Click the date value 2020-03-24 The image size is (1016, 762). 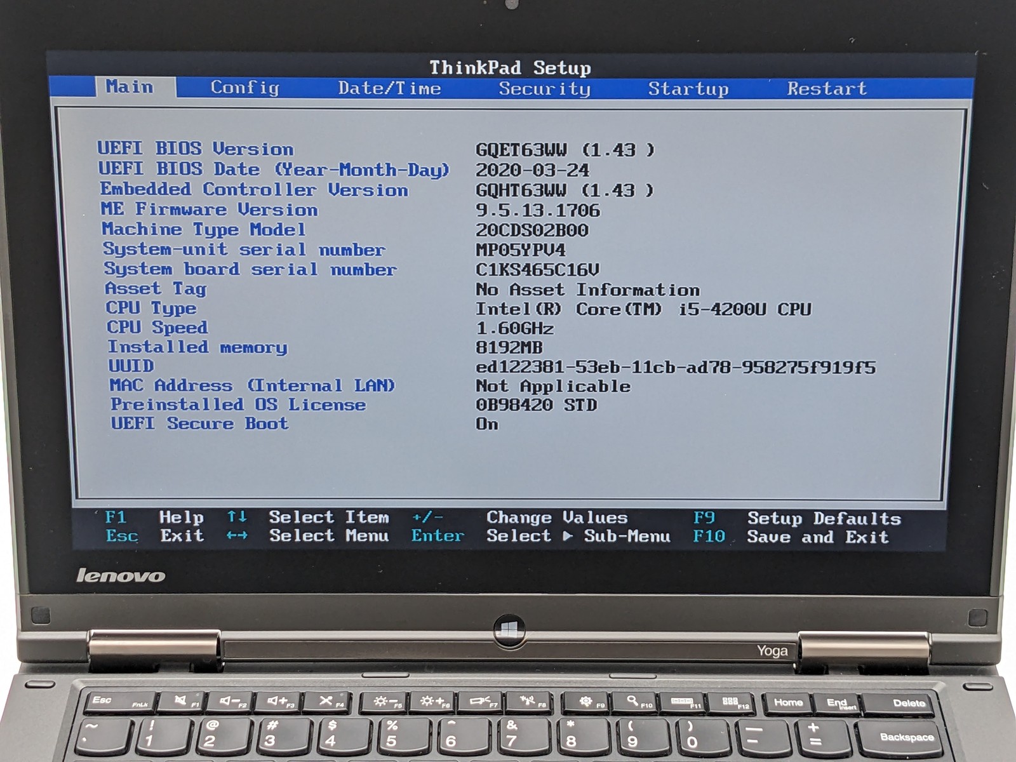tap(532, 170)
